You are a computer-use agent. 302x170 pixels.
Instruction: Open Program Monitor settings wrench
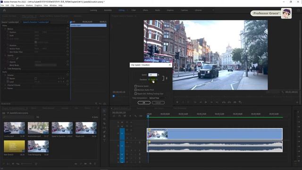(282, 92)
